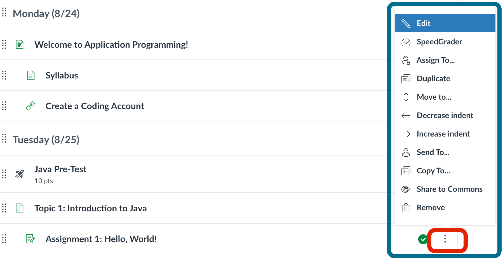Open Topic 1: Introduction to Java page
503x263 pixels.
pyautogui.click(x=91, y=208)
